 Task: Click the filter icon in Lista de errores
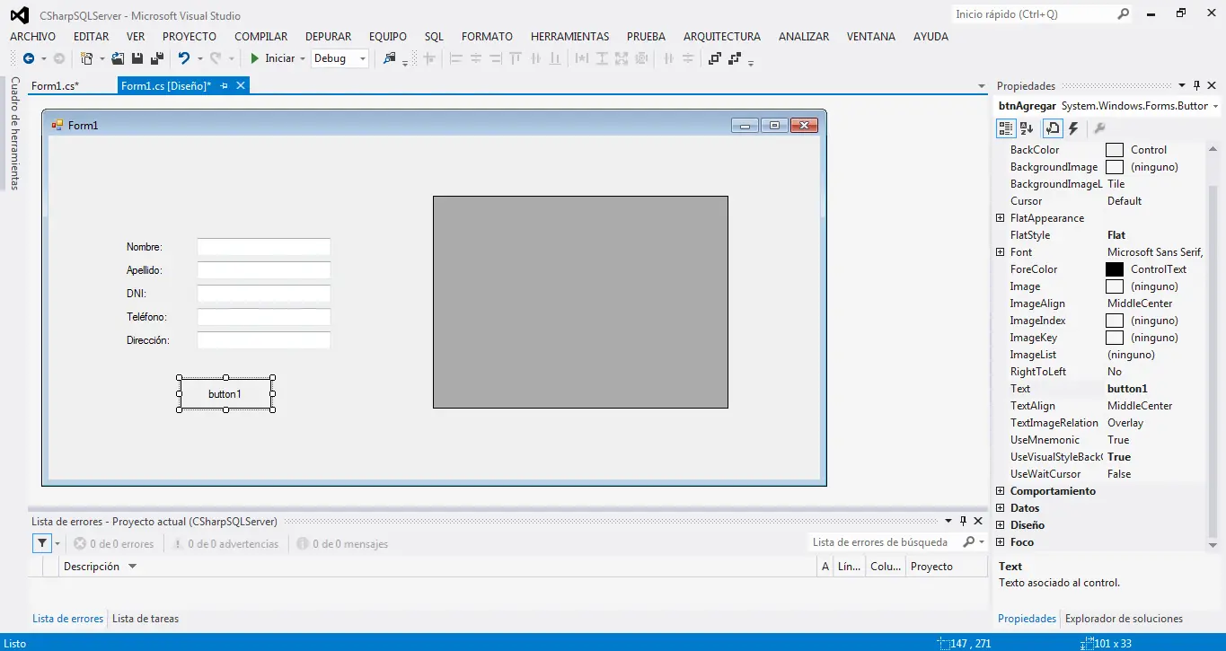pos(41,543)
